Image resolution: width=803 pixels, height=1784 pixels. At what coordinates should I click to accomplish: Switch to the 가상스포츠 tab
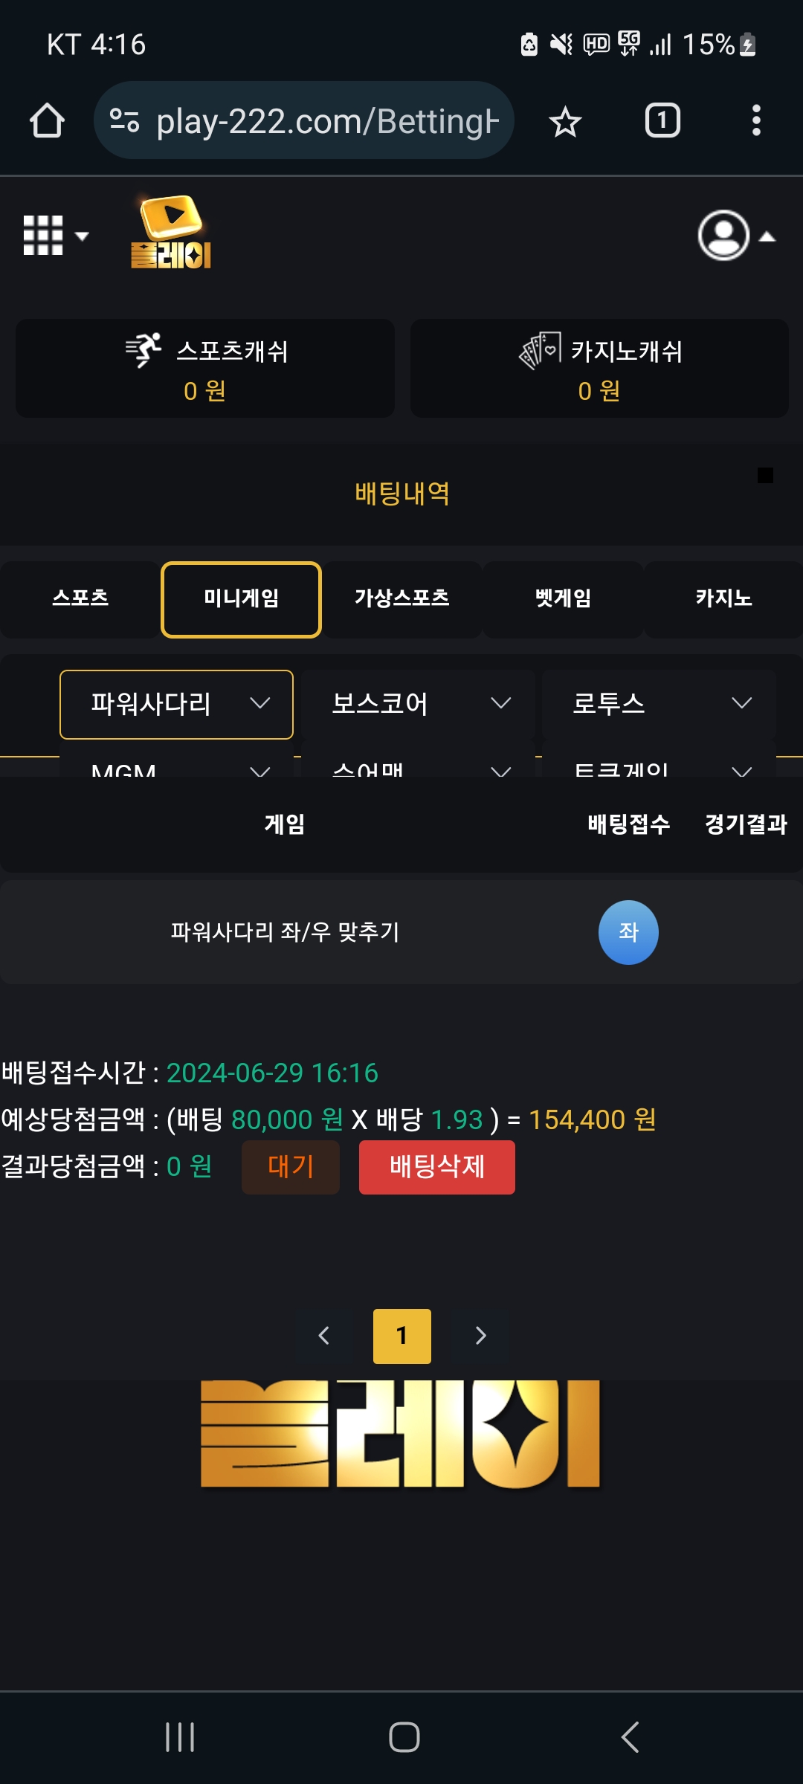point(402,599)
